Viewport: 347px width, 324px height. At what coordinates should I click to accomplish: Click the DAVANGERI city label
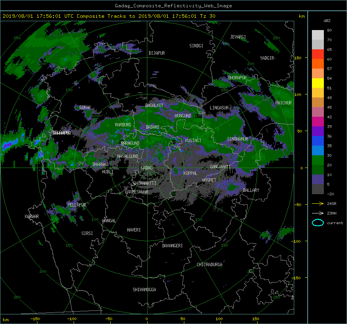pos(172,246)
